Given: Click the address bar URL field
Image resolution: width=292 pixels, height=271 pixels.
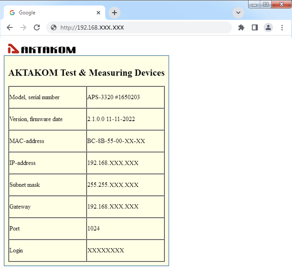Looking at the screenshot, I should (x=139, y=27).
